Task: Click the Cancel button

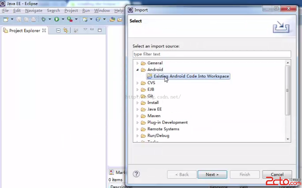Action: pos(277,174)
